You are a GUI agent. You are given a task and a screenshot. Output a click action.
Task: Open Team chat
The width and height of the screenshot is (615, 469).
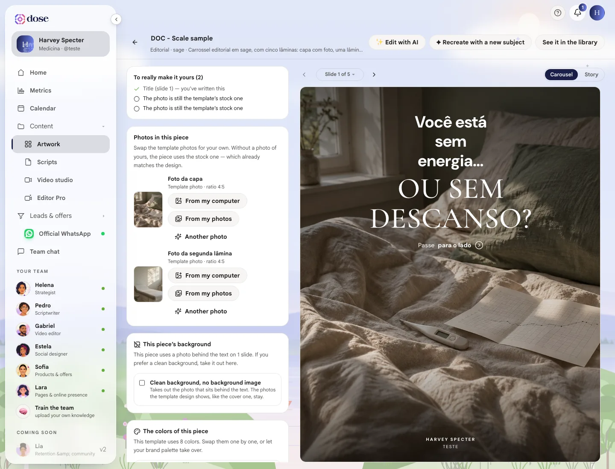tap(61, 252)
